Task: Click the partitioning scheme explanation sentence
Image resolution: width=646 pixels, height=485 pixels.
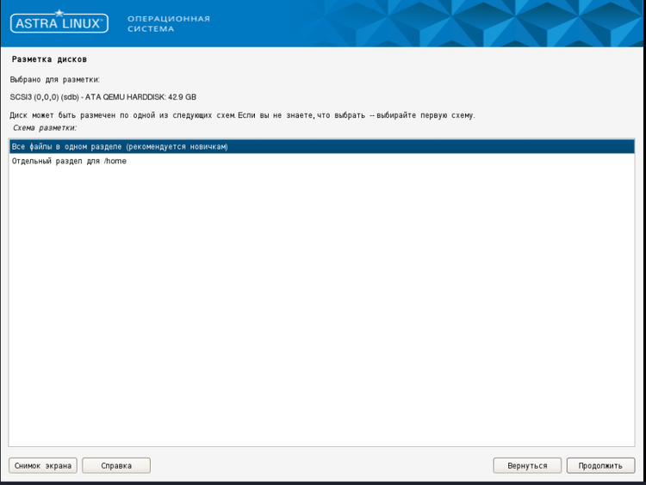Action: pos(242,115)
